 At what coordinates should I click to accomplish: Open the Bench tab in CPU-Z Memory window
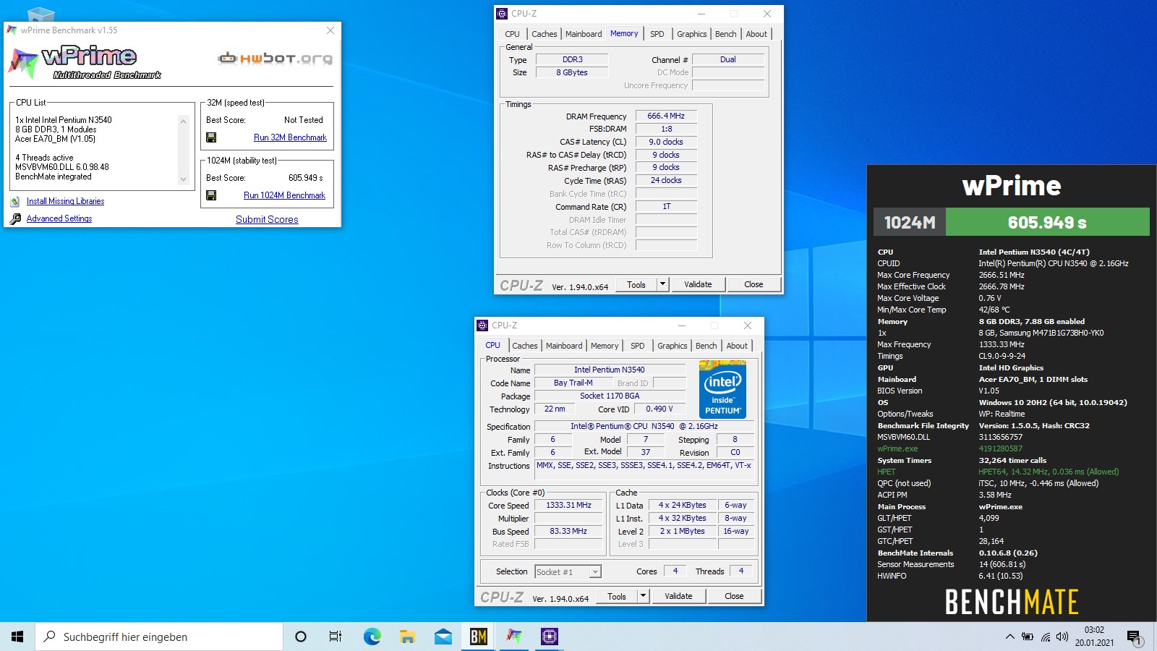(725, 34)
